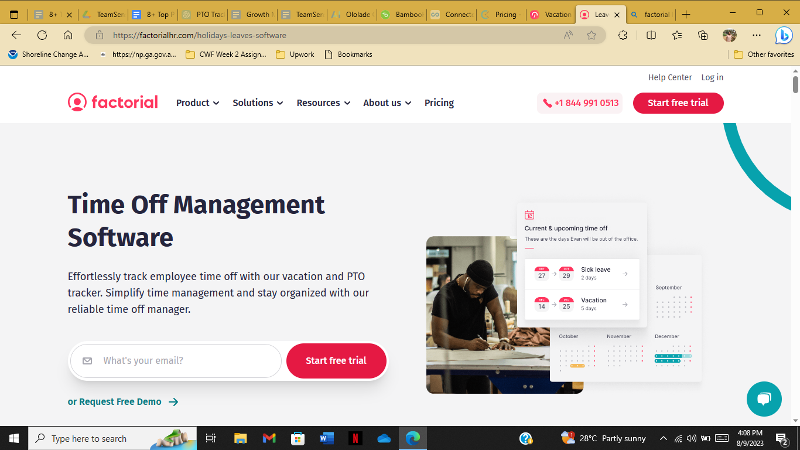Open the Pricing page link
The width and height of the screenshot is (800, 450).
coord(439,103)
